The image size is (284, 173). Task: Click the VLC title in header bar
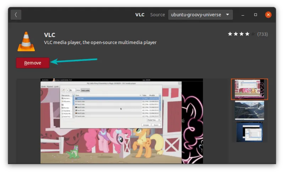(x=140, y=15)
